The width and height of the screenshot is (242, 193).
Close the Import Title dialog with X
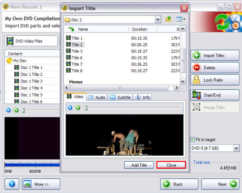[x=184, y=8]
